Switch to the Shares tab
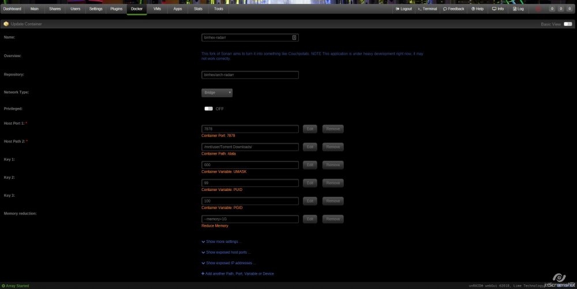Viewport: 577px width, 289px height. coord(55,9)
